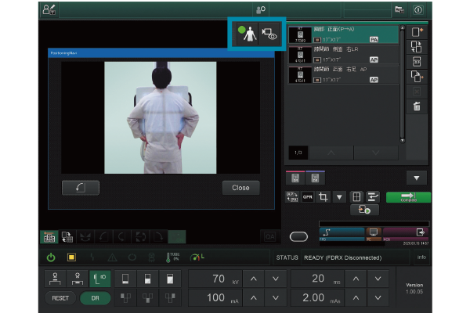Screen dimensions: 470x313
Task: Open the positioning navigation (human figure) icon
Action: 247,34
